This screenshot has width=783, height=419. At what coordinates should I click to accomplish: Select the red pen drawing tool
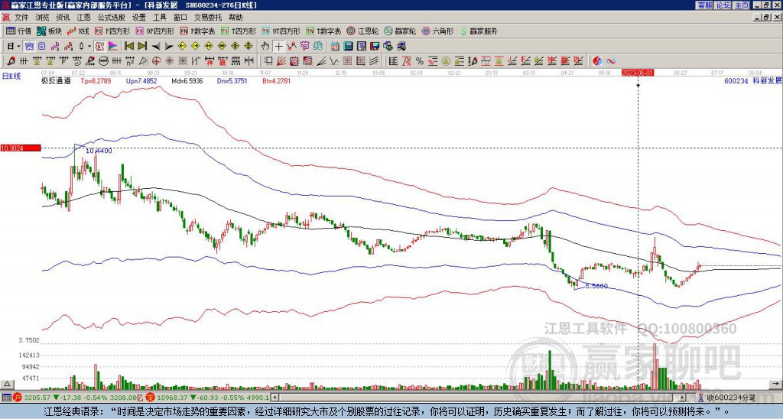pos(11,61)
